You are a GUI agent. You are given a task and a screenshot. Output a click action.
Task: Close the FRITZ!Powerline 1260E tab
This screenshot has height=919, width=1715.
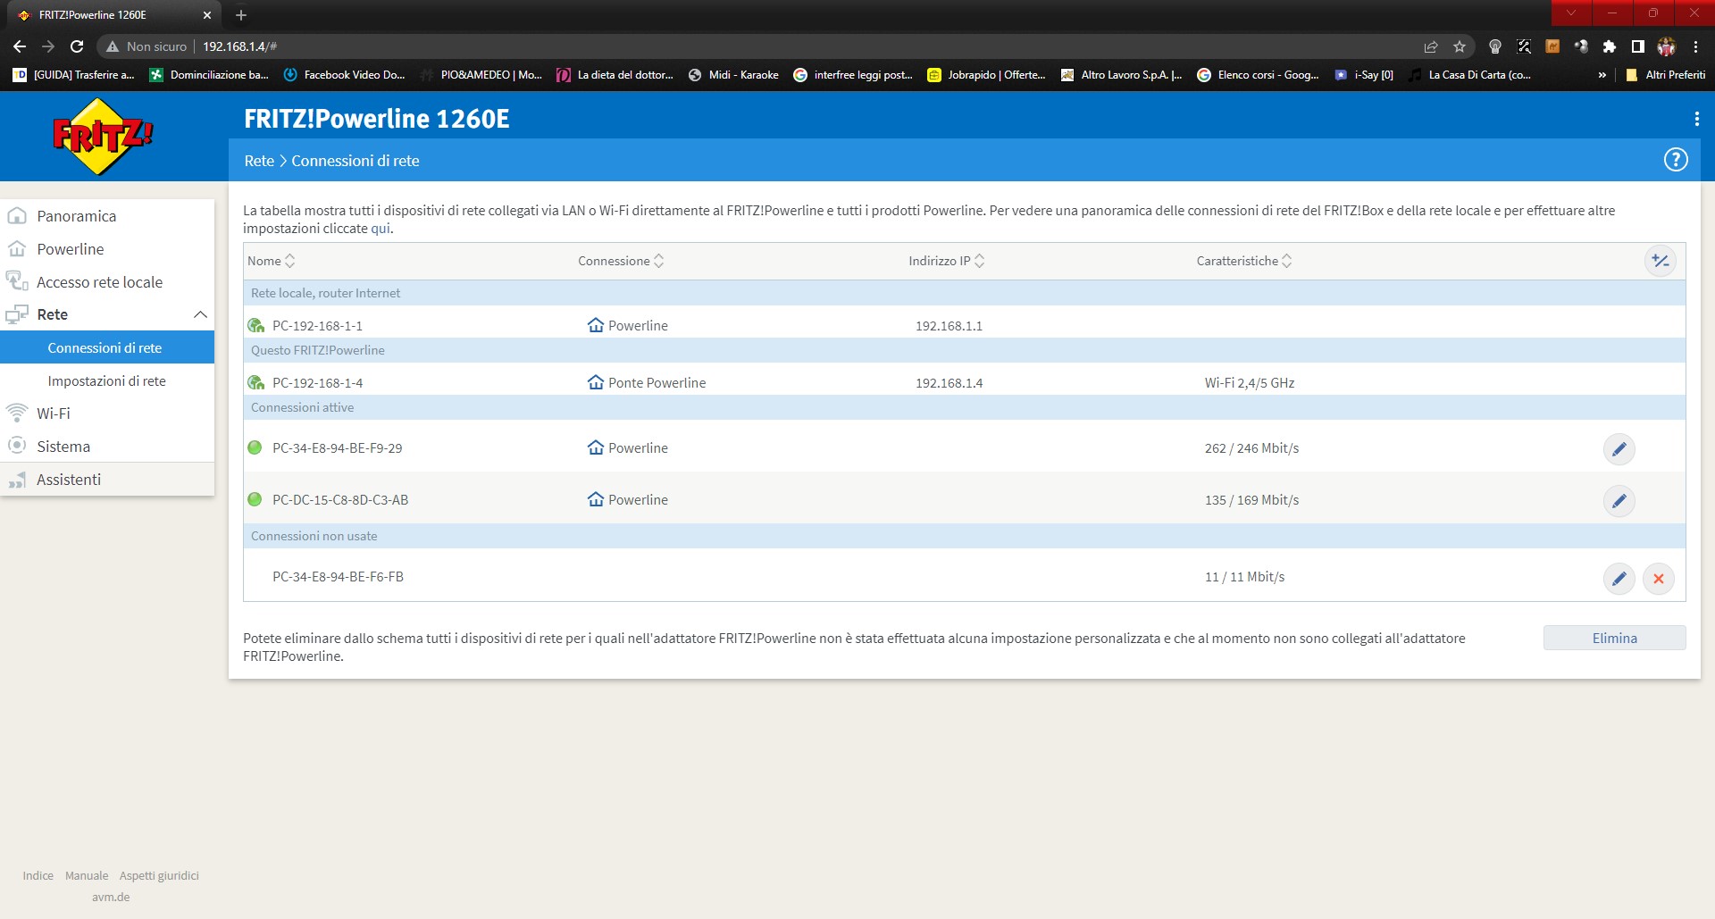click(x=207, y=15)
